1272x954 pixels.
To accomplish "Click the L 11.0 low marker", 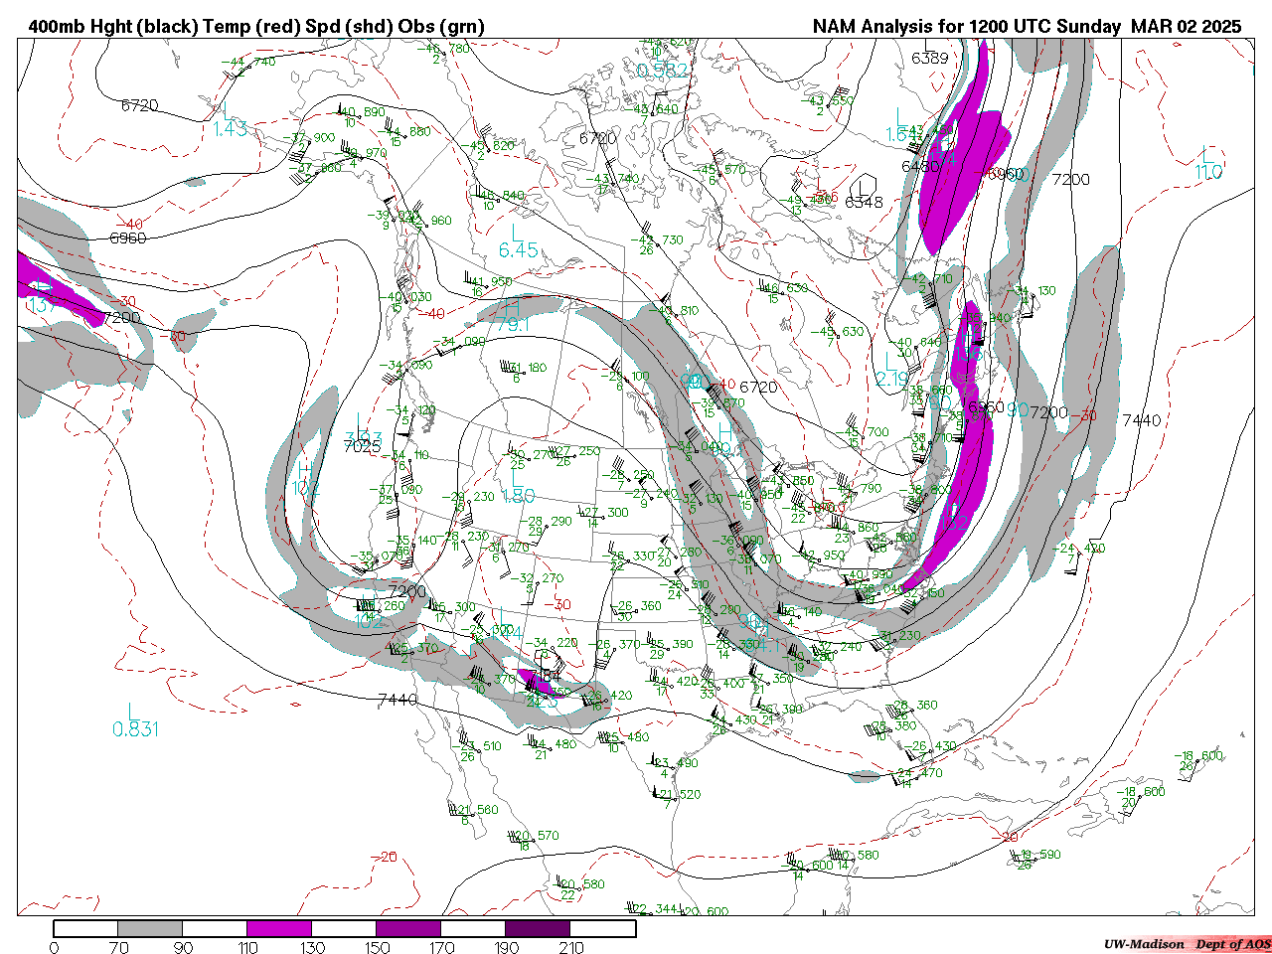I will tap(1208, 164).
